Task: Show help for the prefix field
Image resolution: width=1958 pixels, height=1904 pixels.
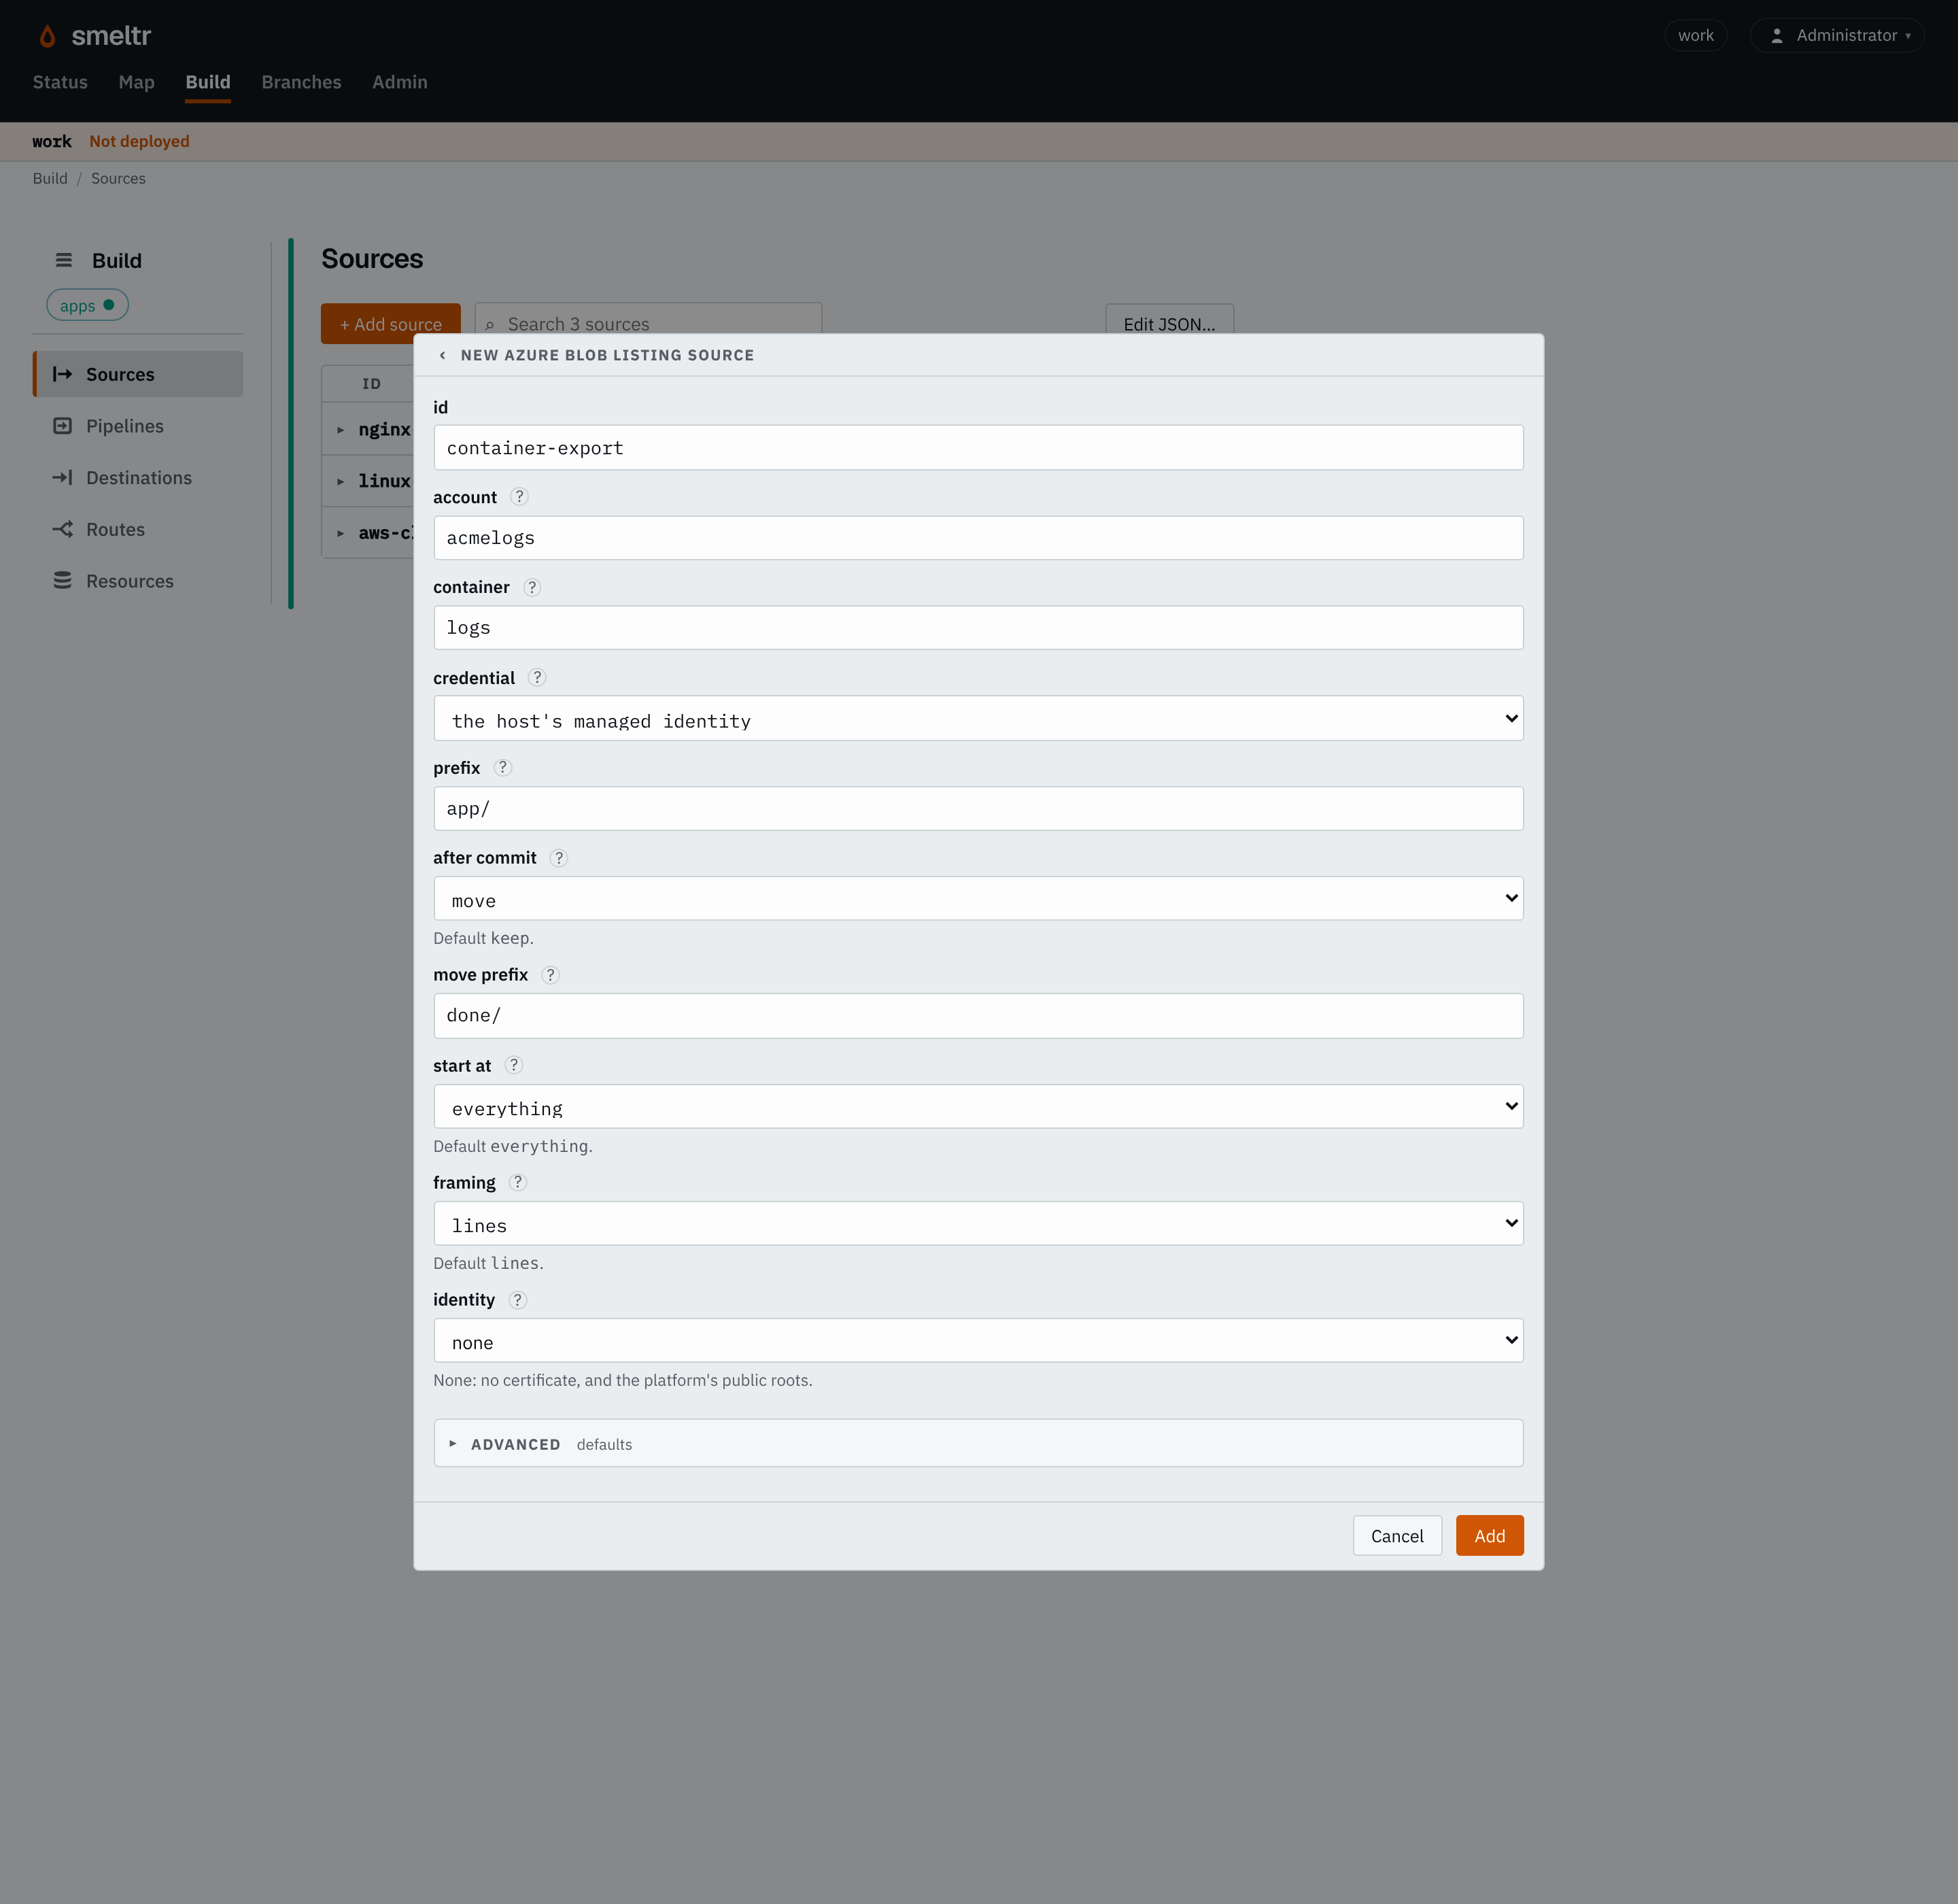Action: point(503,767)
